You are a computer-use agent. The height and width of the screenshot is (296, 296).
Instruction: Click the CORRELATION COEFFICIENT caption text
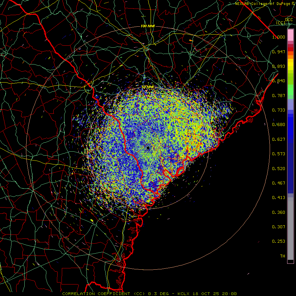point(96,294)
